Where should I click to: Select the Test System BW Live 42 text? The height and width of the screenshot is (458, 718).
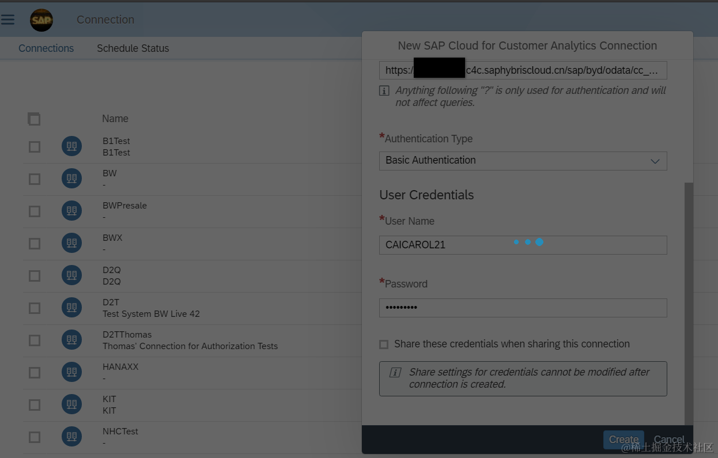click(151, 314)
